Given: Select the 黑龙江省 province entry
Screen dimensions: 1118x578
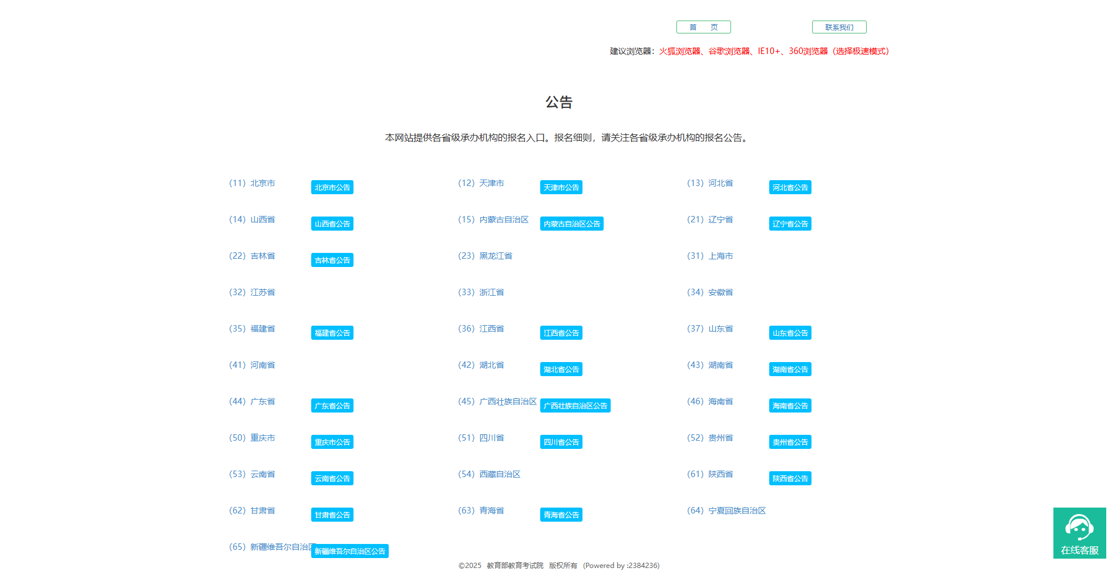Looking at the screenshot, I should pos(496,256).
